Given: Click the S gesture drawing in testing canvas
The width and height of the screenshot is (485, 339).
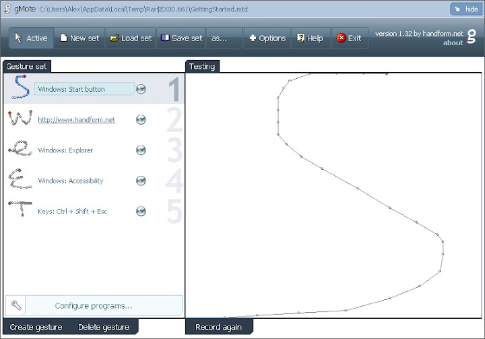Looking at the screenshot, I should 333,195.
